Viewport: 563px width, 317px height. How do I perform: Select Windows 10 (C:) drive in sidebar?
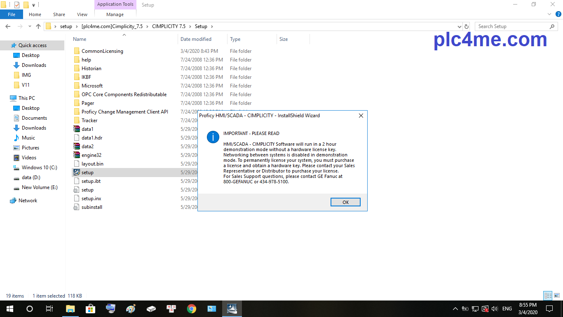pyautogui.click(x=39, y=168)
